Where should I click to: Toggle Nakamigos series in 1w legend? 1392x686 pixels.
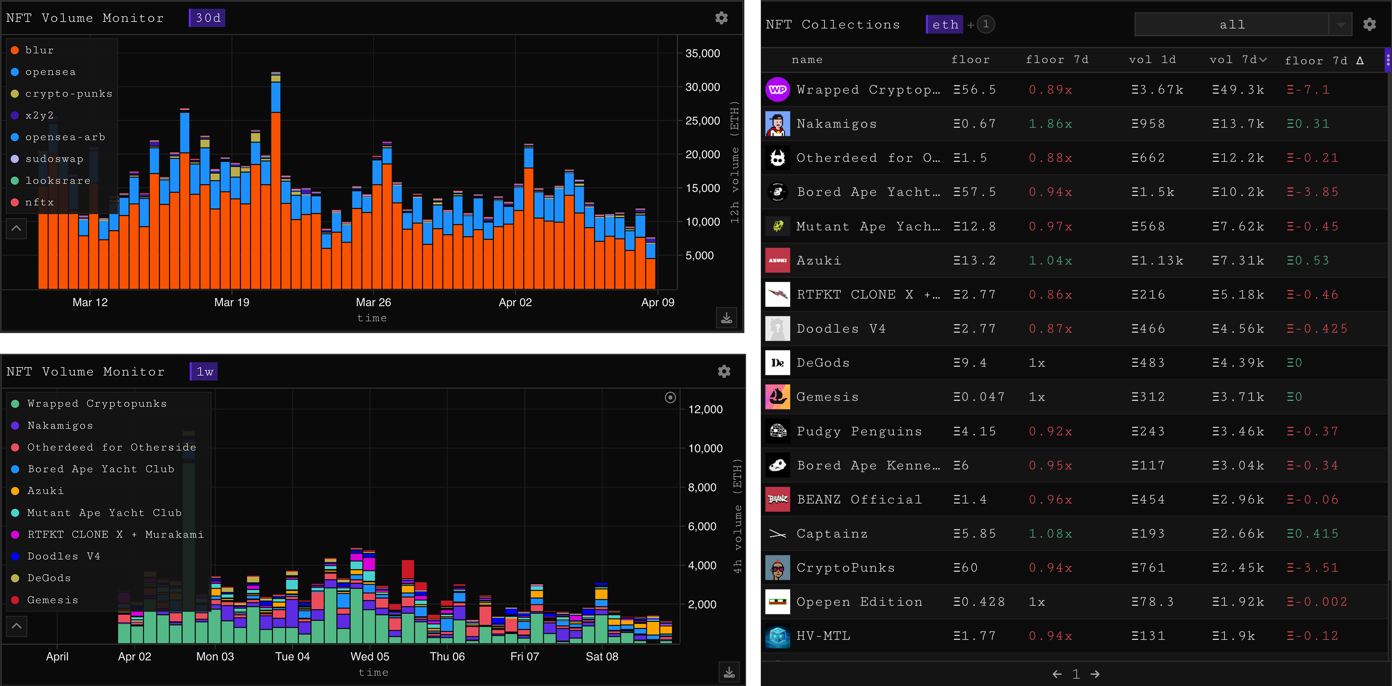[x=60, y=426]
